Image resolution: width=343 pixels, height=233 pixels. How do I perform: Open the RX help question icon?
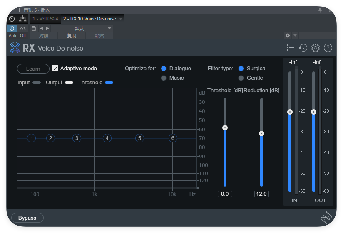328,48
